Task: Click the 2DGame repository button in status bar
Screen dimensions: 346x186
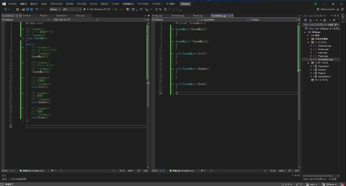Action: coord(330,184)
